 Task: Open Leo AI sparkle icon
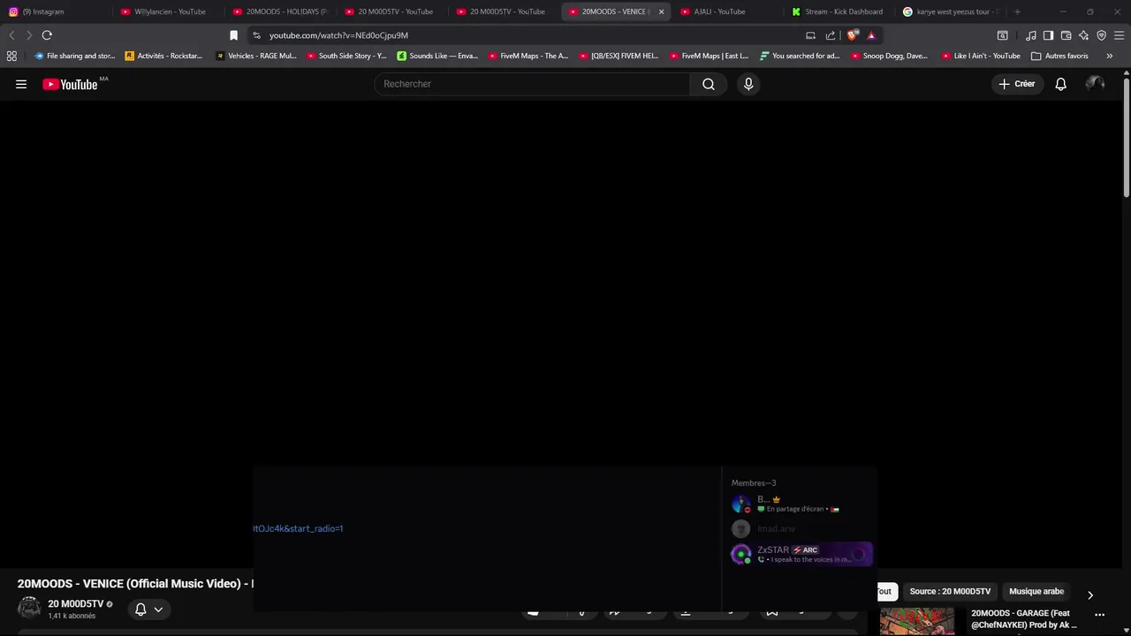pos(1083,35)
